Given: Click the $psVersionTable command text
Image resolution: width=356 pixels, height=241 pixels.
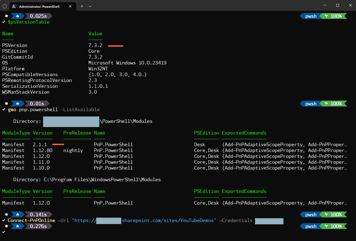Looking at the screenshot, I should coord(29,22).
